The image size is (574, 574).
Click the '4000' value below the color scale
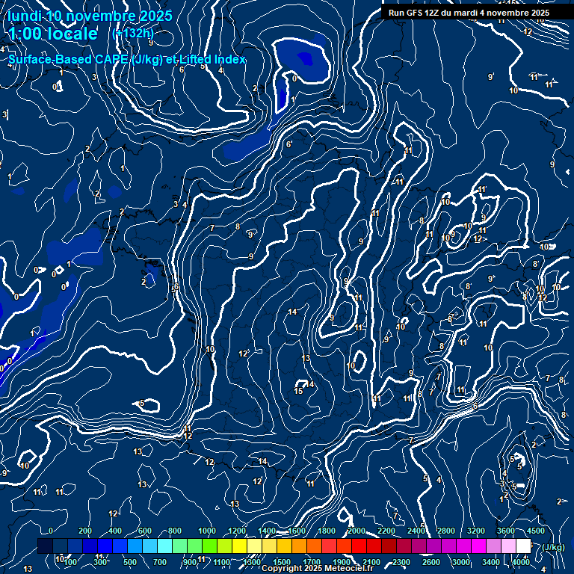(x=520, y=562)
